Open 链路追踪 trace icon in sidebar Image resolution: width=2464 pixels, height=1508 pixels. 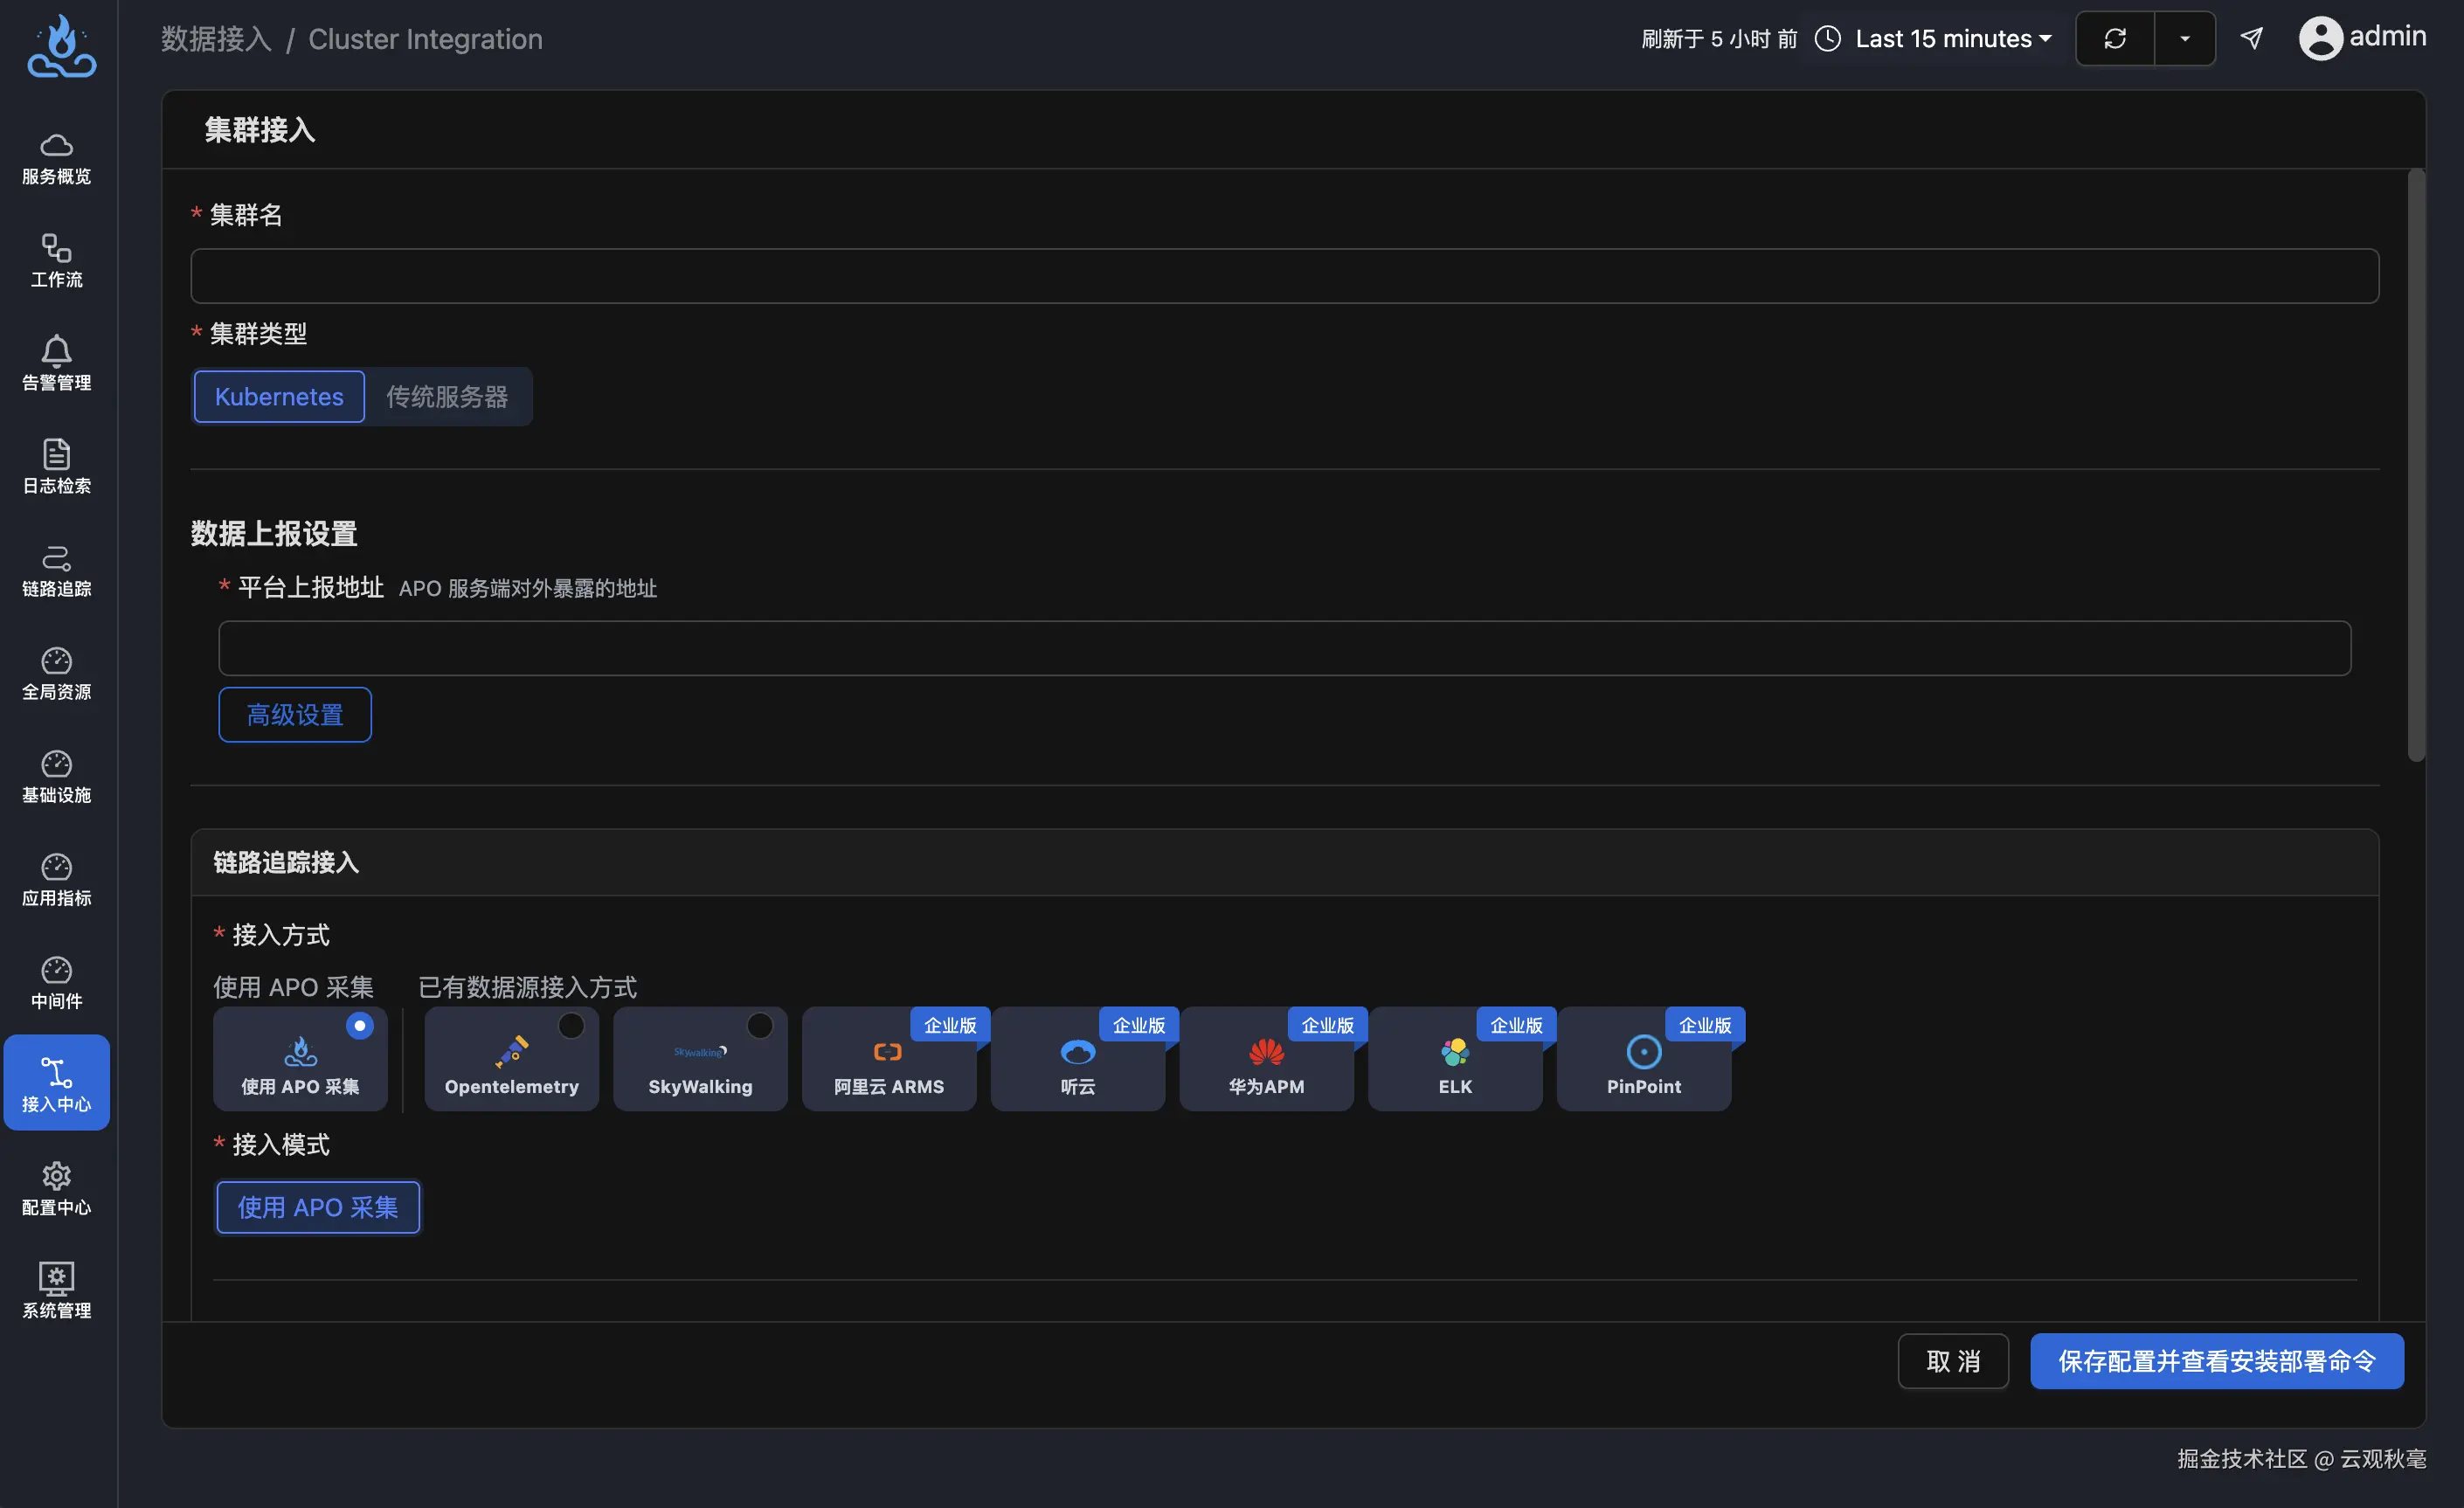coord(56,557)
